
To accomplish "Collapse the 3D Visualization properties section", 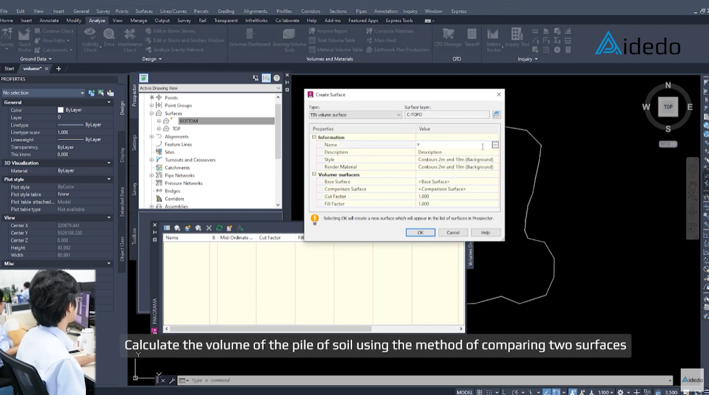I will click(109, 163).
